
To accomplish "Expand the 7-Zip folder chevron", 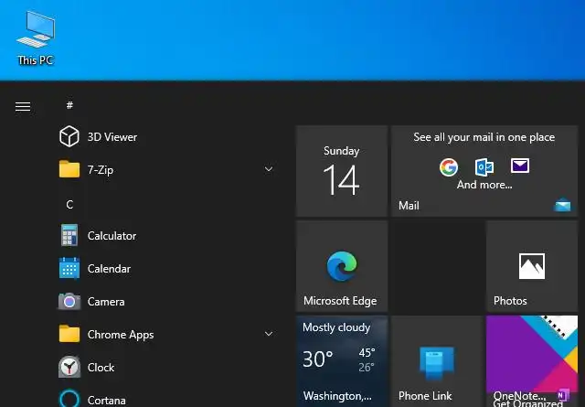I will [x=269, y=169].
